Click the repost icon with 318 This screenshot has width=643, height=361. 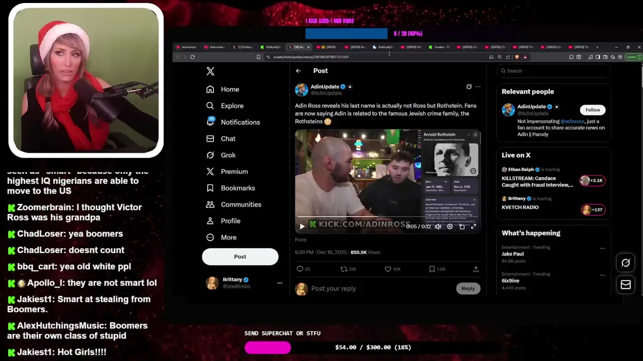pyautogui.click(x=348, y=269)
